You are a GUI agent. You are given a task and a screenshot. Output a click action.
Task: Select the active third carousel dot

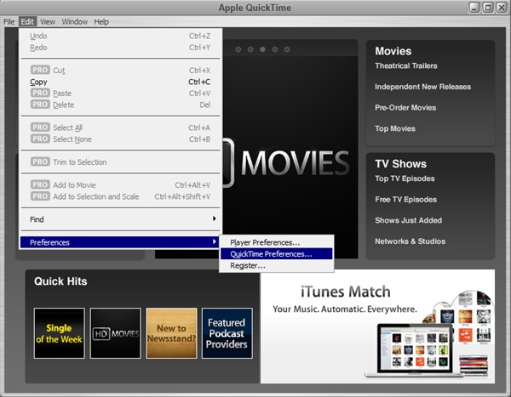262,49
